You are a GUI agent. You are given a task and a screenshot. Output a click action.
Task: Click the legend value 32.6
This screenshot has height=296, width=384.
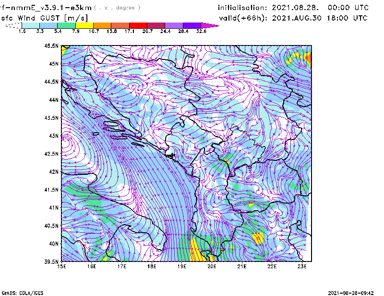[201, 31]
